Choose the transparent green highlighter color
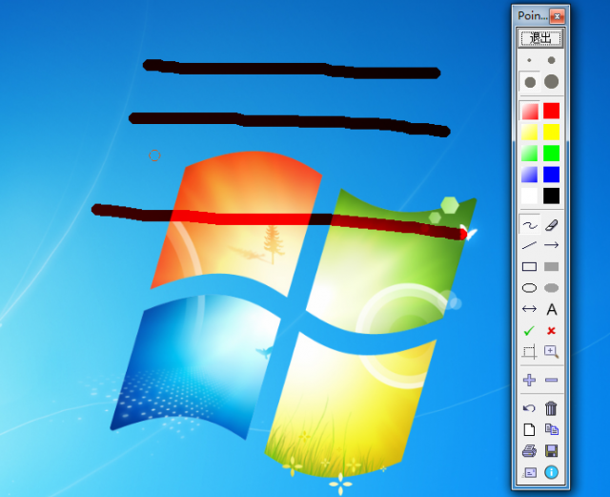 pos(530,153)
